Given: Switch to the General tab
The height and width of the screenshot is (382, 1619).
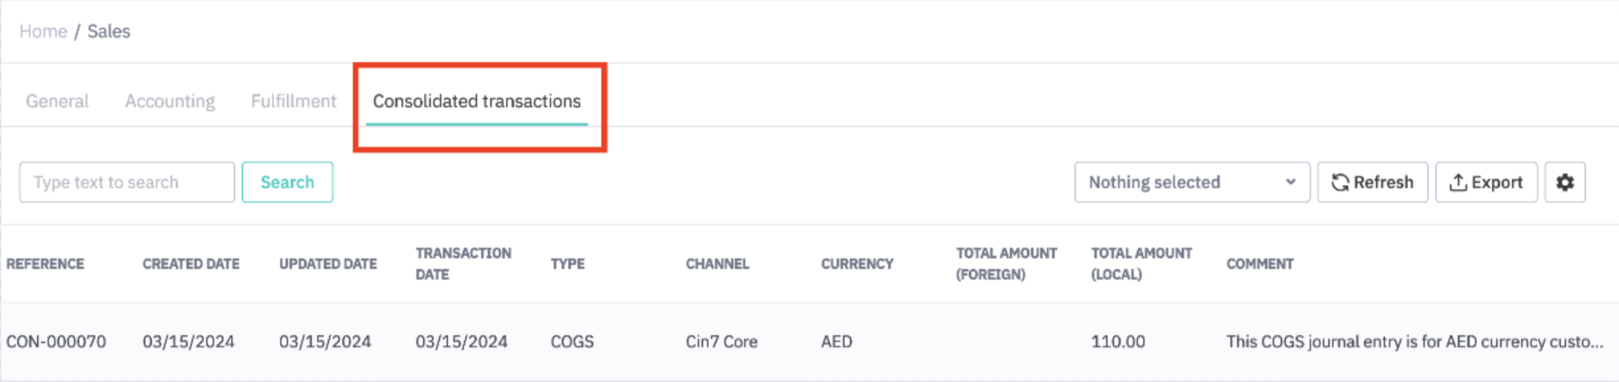Looking at the screenshot, I should click(57, 101).
